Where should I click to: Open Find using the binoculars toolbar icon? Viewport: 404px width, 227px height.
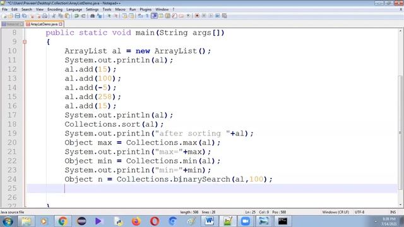click(92, 16)
